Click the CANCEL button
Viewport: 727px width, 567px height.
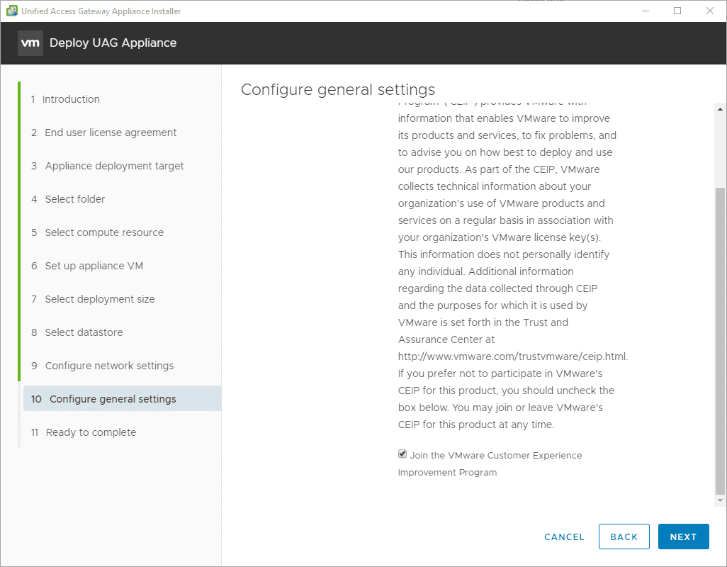(564, 537)
